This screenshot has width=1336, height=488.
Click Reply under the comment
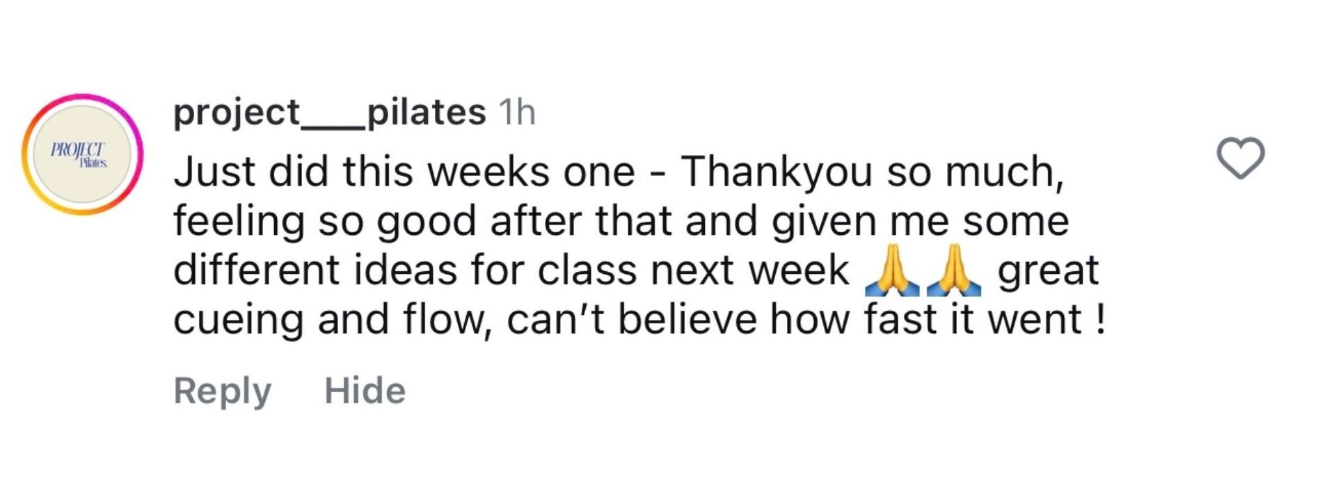coord(222,390)
